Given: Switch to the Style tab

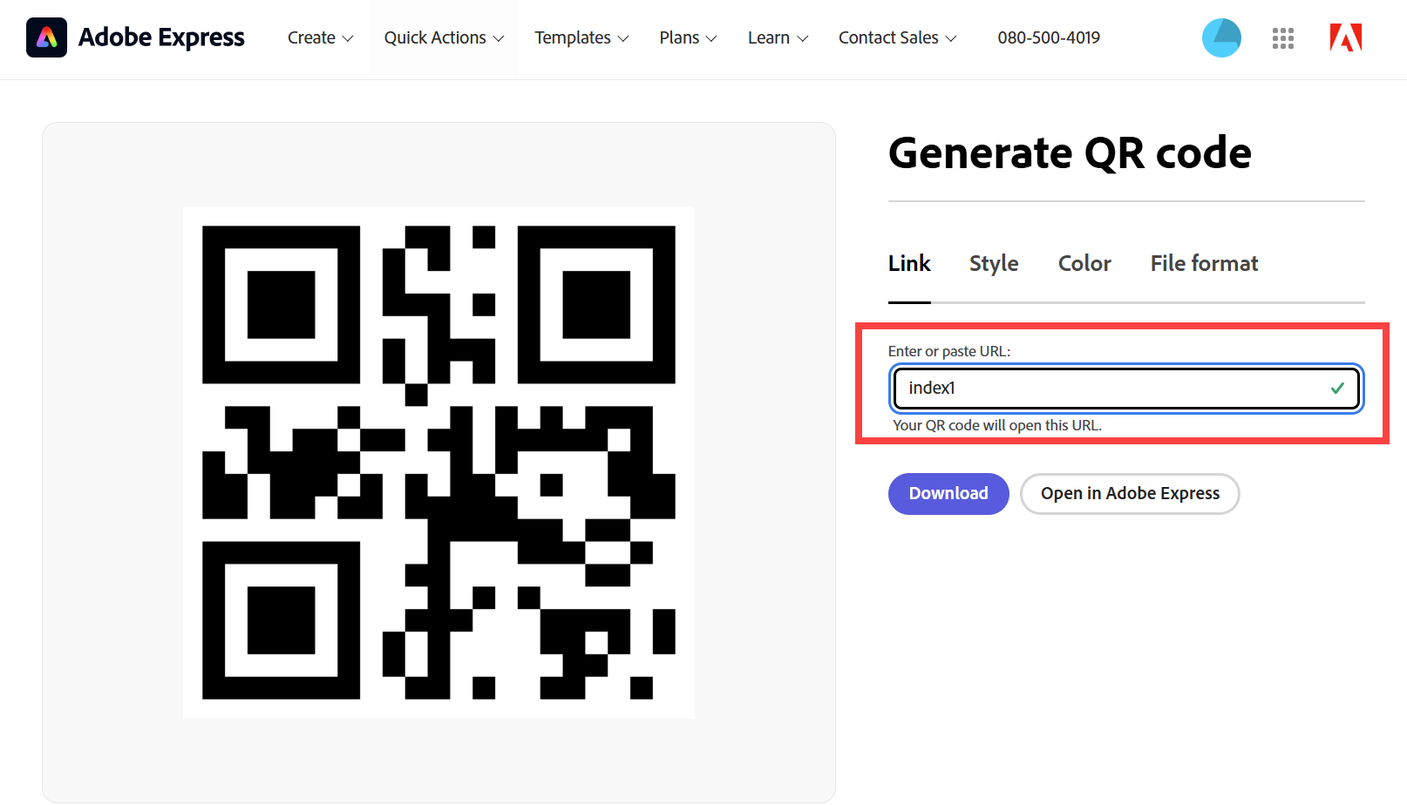Looking at the screenshot, I should 994,263.
